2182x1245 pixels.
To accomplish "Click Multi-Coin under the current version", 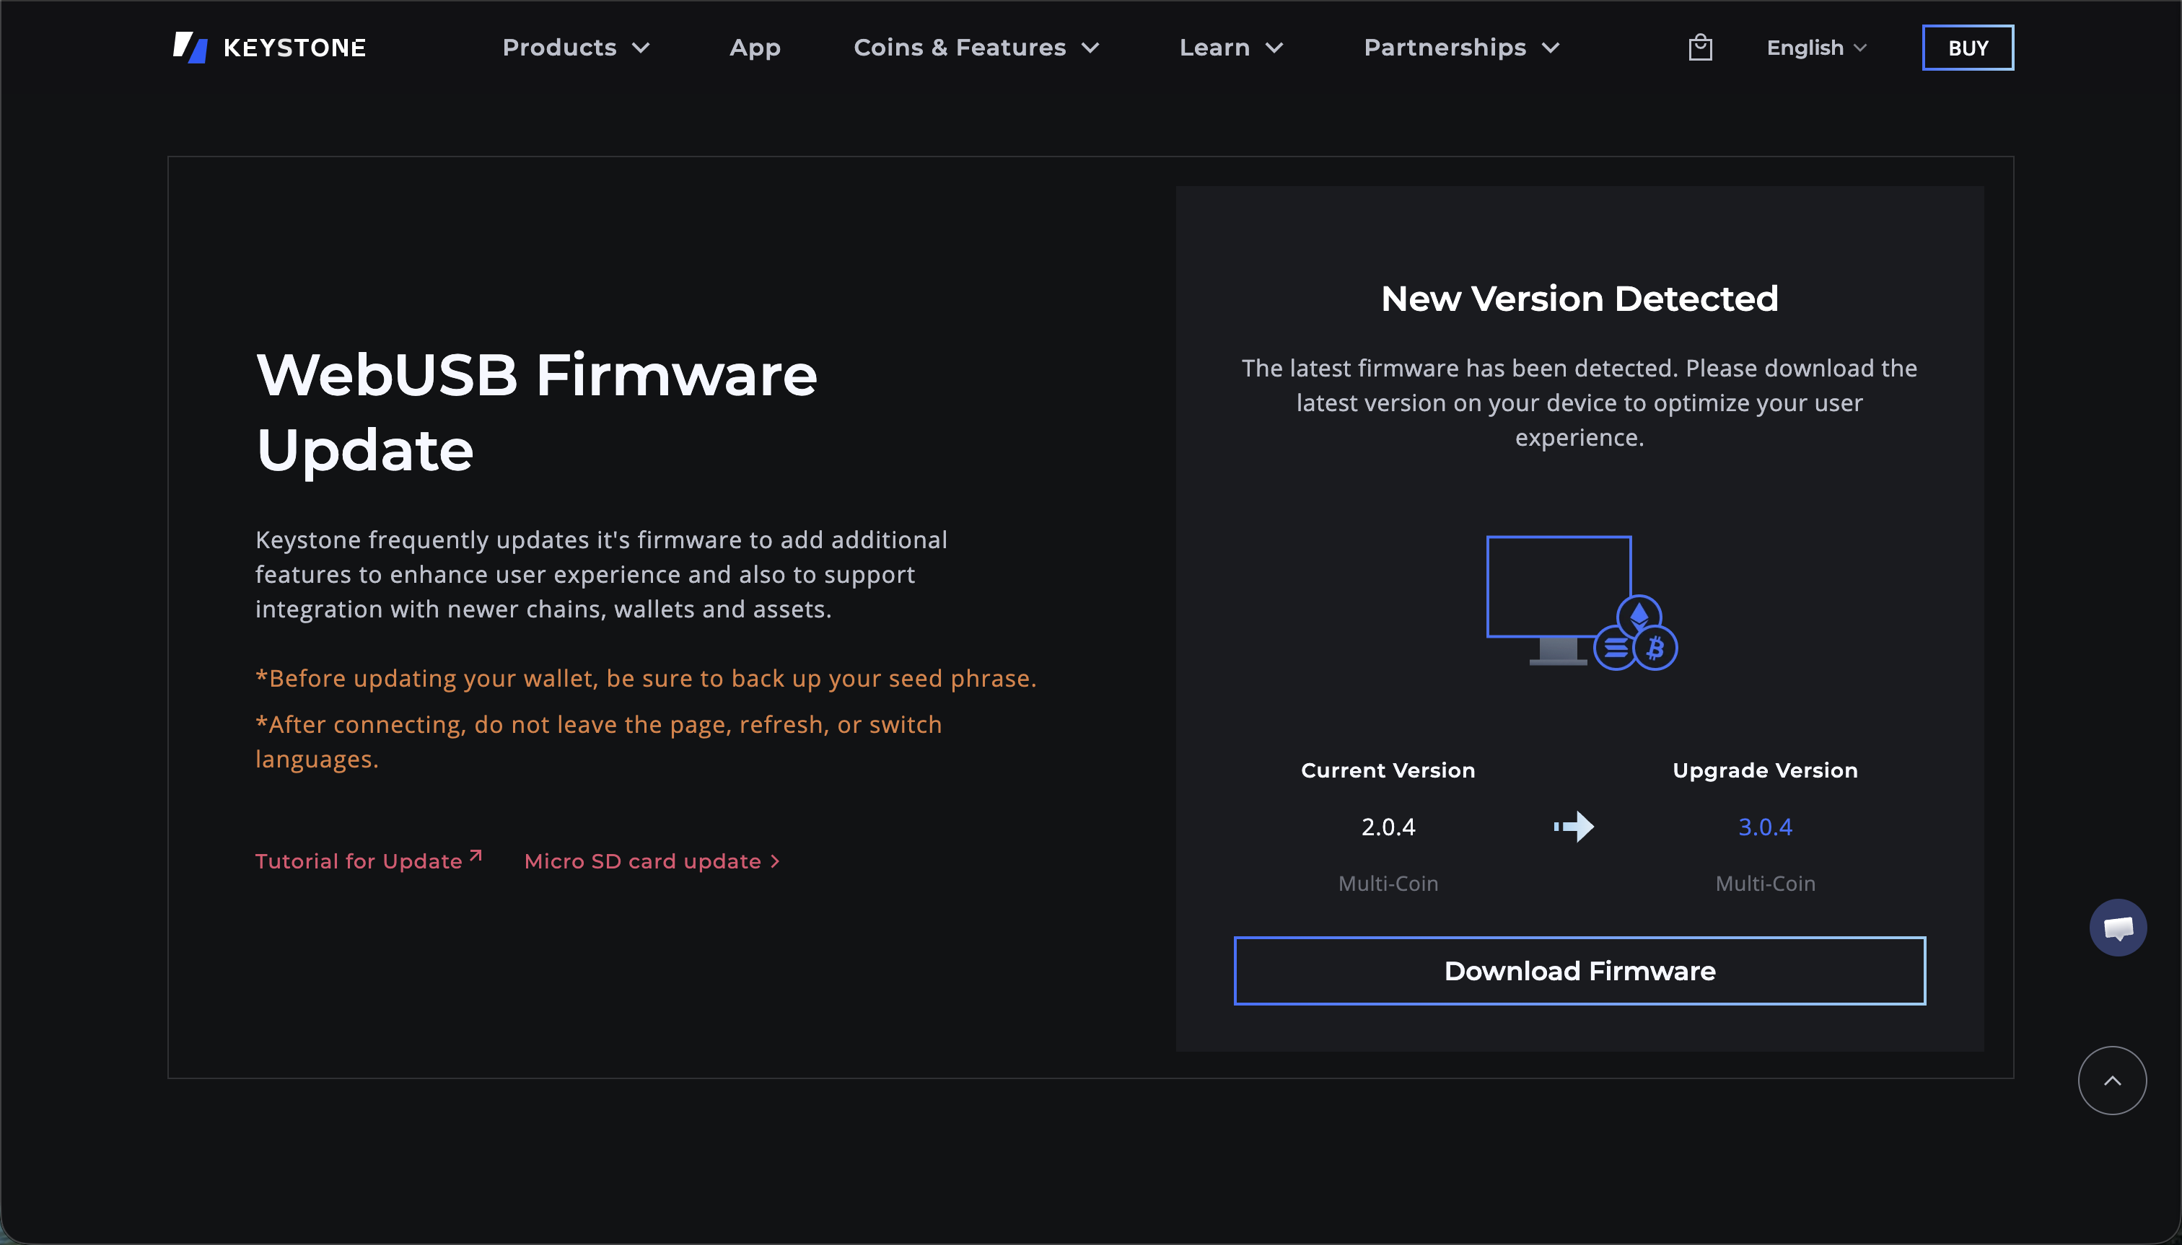I will pyautogui.click(x=1388, y=884).
